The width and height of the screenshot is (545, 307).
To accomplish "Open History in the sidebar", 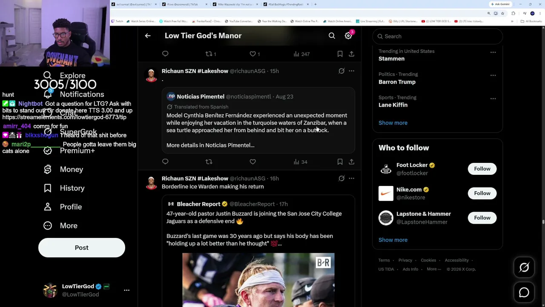I will [x=64, y=188].
